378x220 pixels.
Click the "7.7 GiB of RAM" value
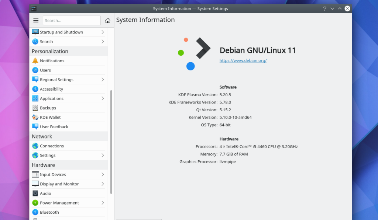pyautogui.click(x=234, y=154)
